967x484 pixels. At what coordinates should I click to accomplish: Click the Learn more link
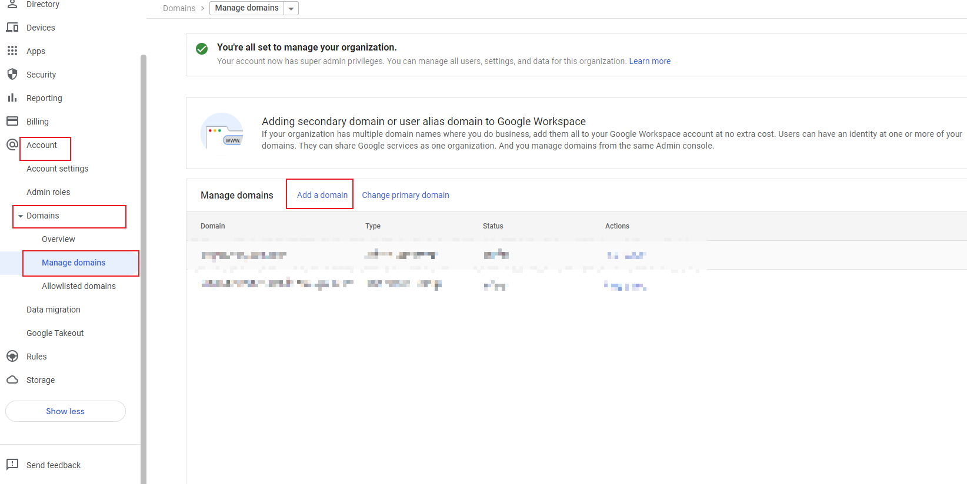pos(650,61)
